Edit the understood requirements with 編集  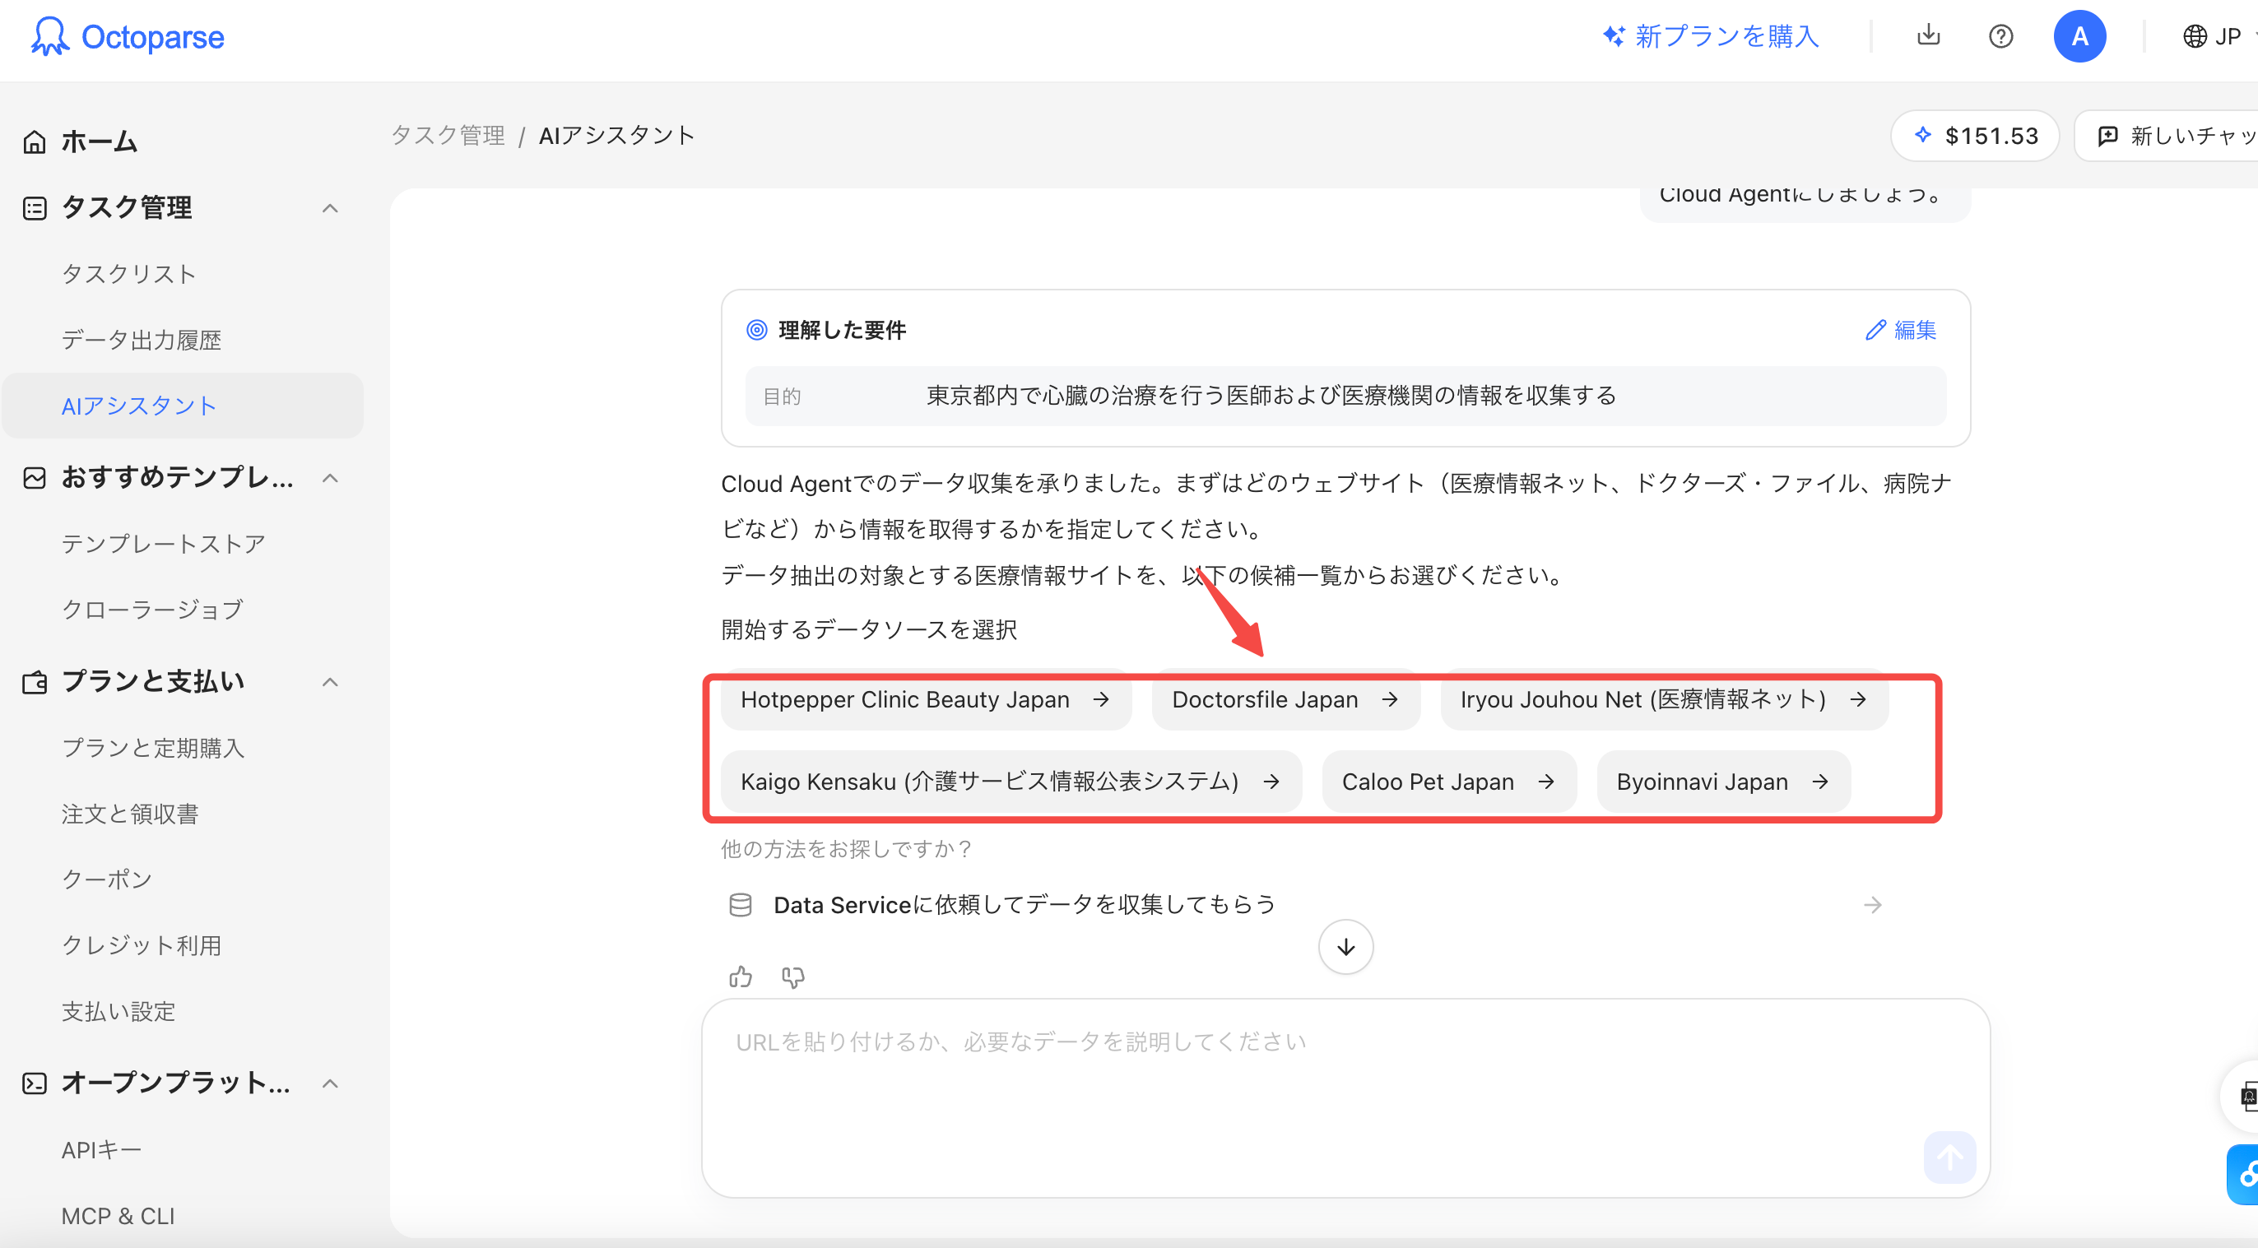pyautogui.click(x=1900, y=330)
